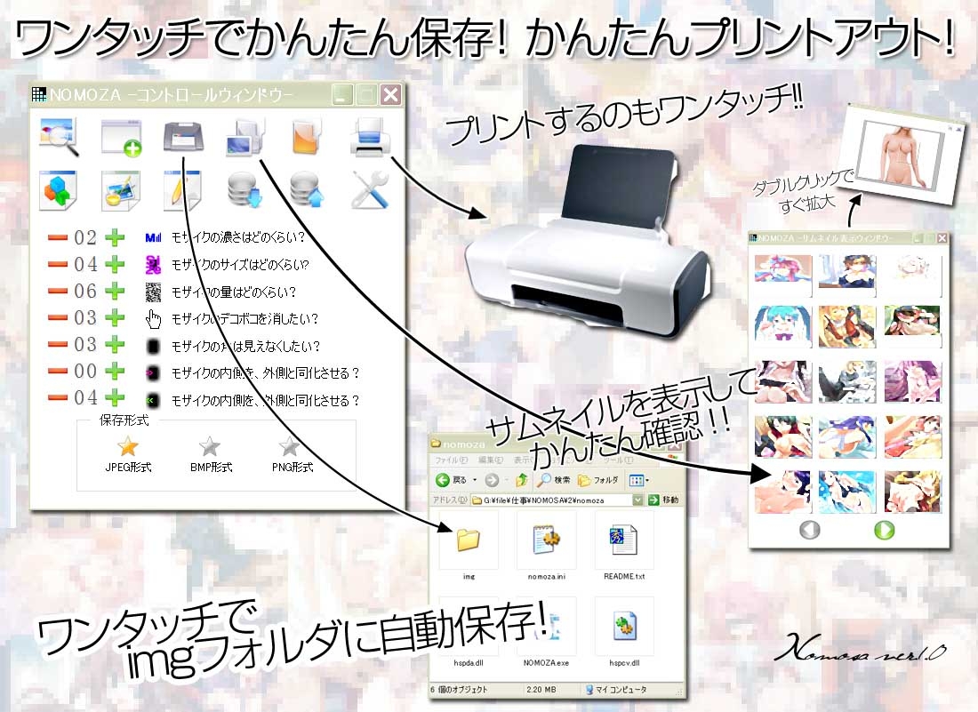Go to next thumbnail page green arrow
Screen dimensions: 978x712
tap(884, 530)
